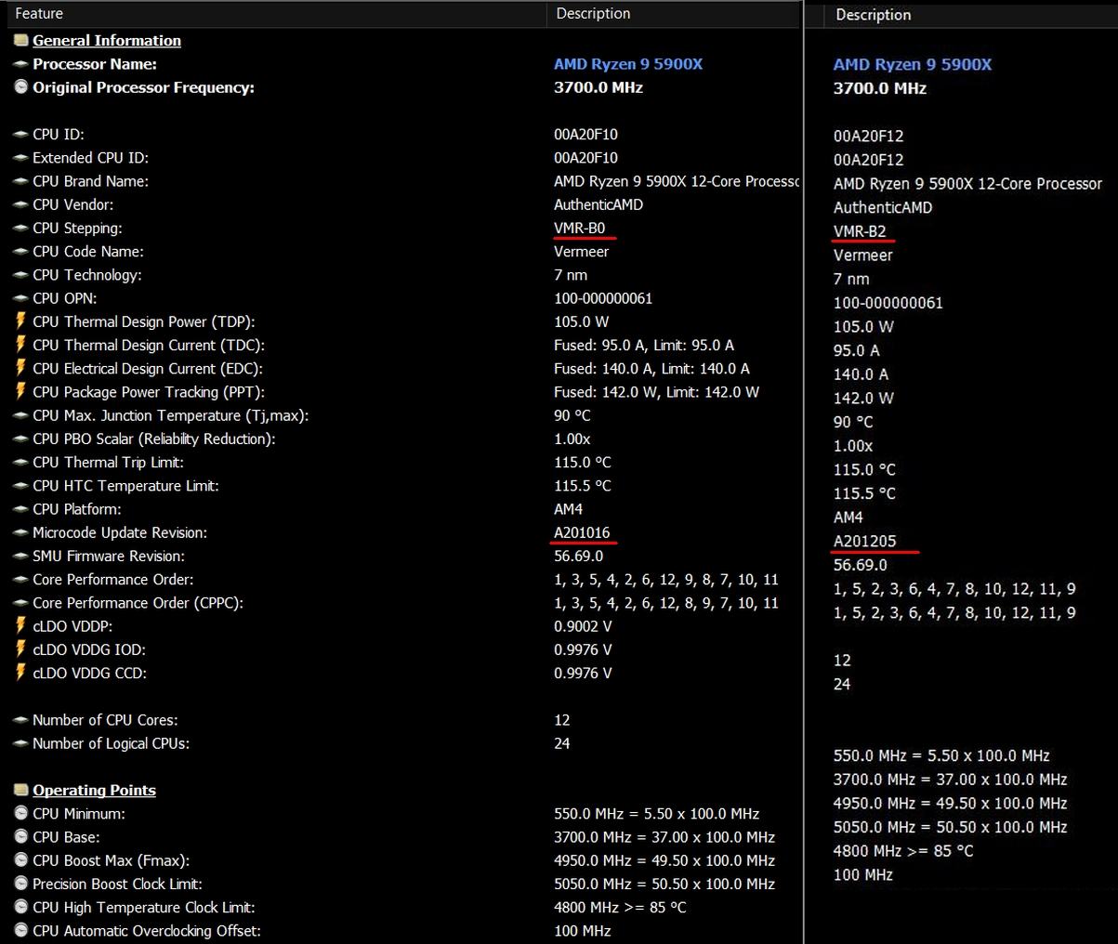The height and width of the screenshot is (944, 1118).
Task: Select the CPU Vendor row label
Action: [72, 204]
